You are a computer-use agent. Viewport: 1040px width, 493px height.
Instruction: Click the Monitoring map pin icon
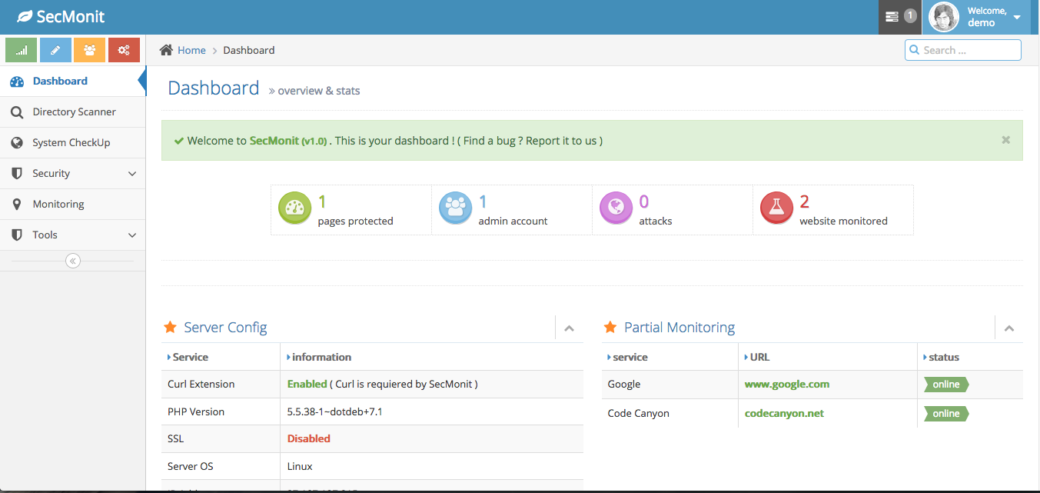17,204
